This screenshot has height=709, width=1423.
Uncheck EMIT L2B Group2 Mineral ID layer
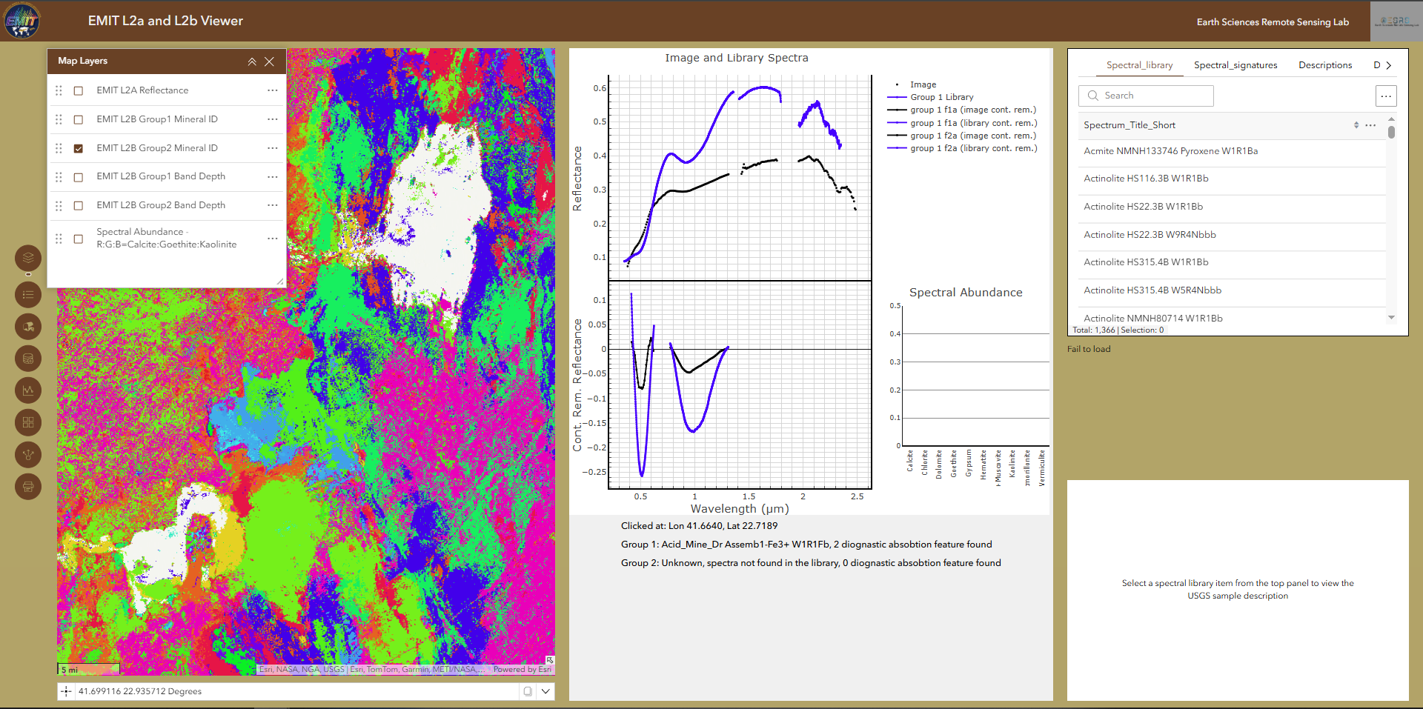(x=79, y=148)
